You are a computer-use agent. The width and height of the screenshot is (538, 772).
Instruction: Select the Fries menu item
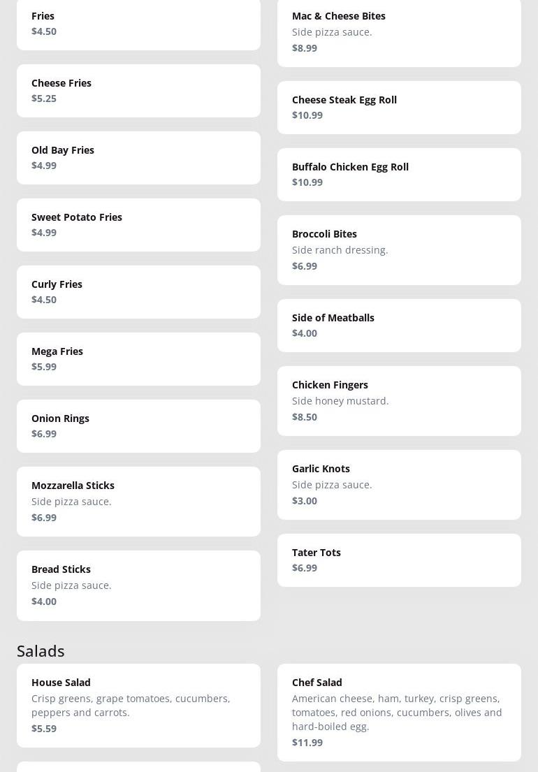tap(138, 24)
